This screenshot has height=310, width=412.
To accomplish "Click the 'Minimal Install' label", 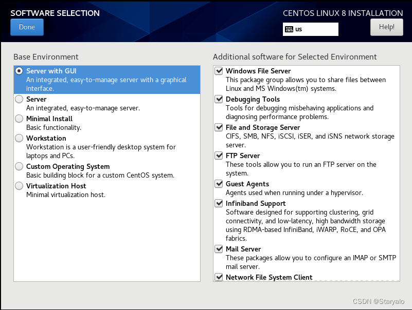I will click(x=49, y=119).
